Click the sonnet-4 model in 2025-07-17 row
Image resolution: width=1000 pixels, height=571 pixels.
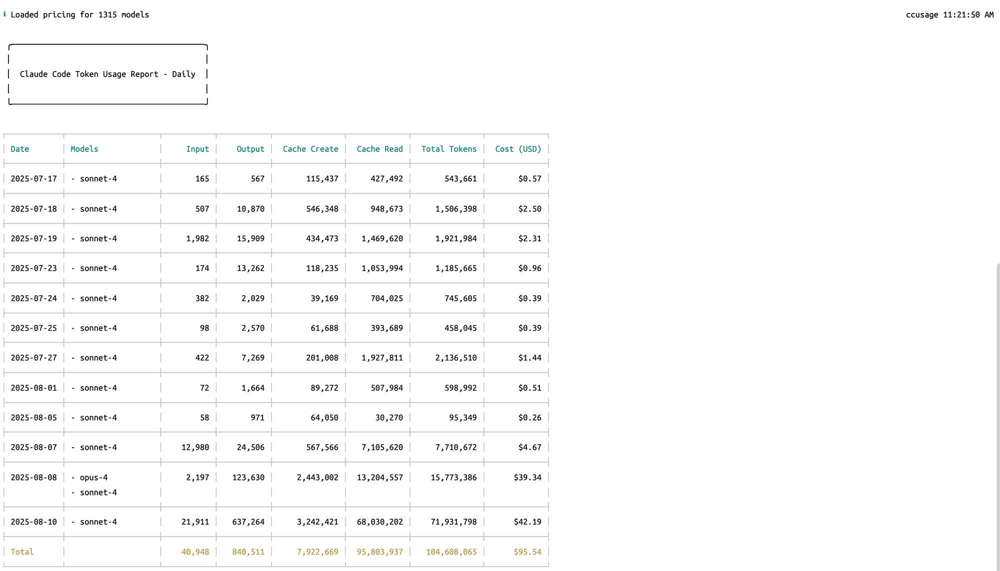pyautogui.click(x=98, y=178)
